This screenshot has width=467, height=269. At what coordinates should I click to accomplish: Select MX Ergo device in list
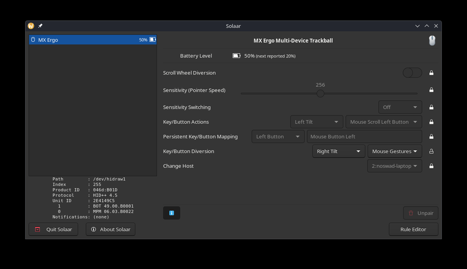tap(93, 40)
